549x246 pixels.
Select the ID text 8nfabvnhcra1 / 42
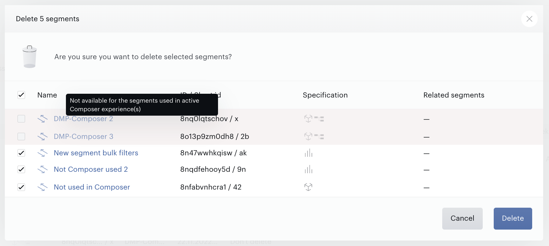(x=211, y=187)
